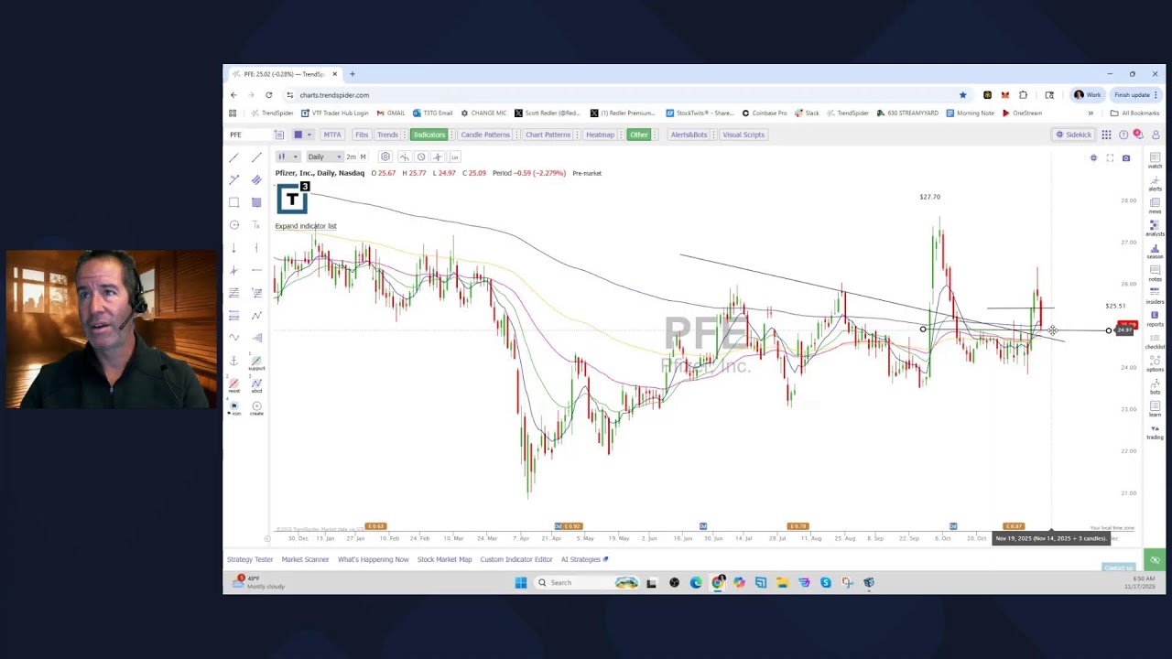Open the chart type dropdown
The width and height of the screenshot is (1172, 659).
click(x=288, y=157)
